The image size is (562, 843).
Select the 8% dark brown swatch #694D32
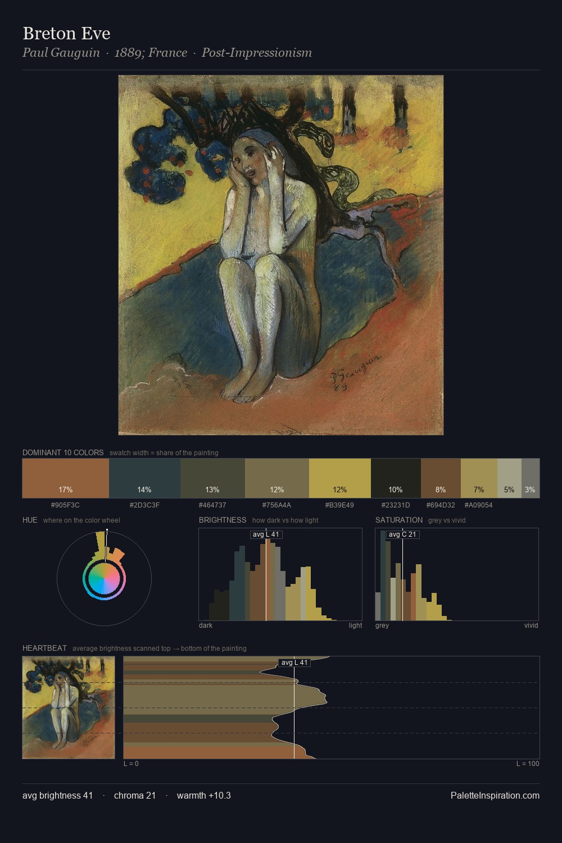[441, 478]
